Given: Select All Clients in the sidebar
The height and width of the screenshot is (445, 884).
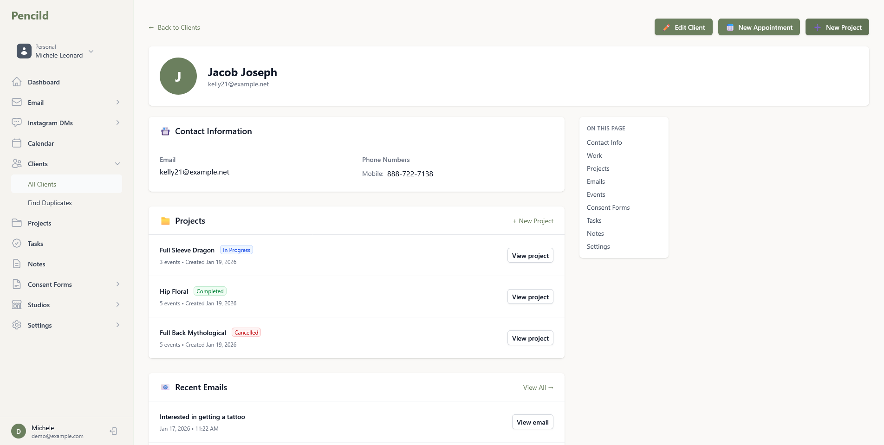Looking at the screenshot, I should click(x=42, y=184).
